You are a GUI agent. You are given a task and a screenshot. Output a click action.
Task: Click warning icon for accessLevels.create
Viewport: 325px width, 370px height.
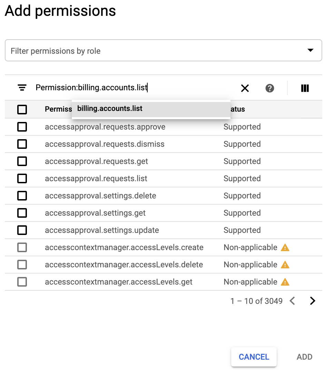pos(285,248)
